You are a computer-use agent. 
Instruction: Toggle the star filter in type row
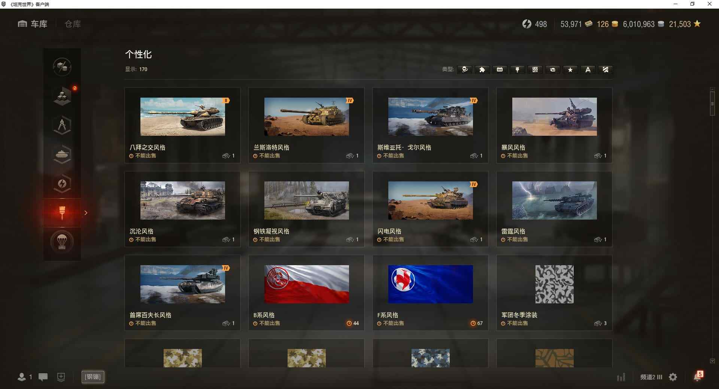click(x=570, y=70)
